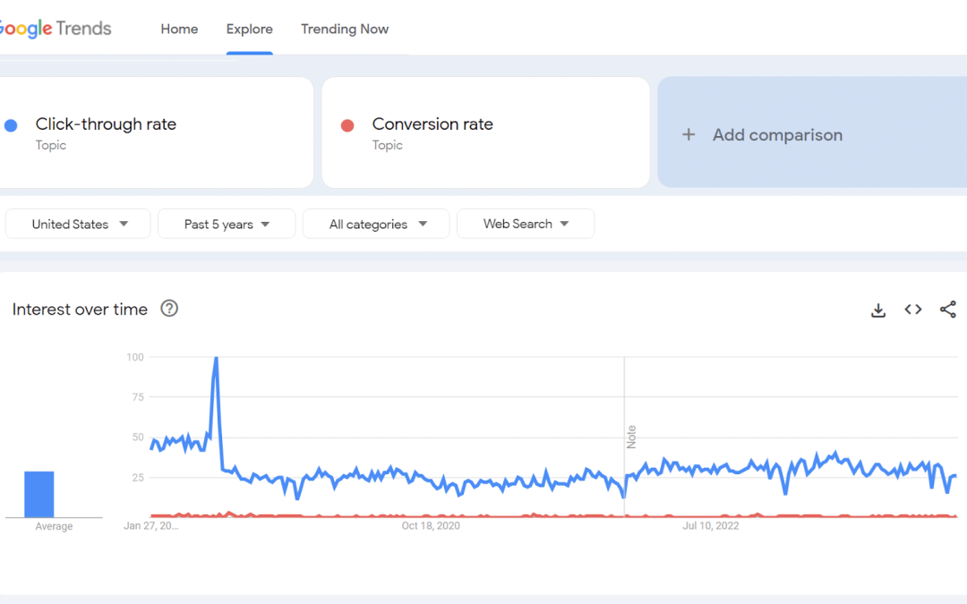Open the Web Search type dropdown
This screenshot has height=604, width=967.
click(x=525, y=224)
